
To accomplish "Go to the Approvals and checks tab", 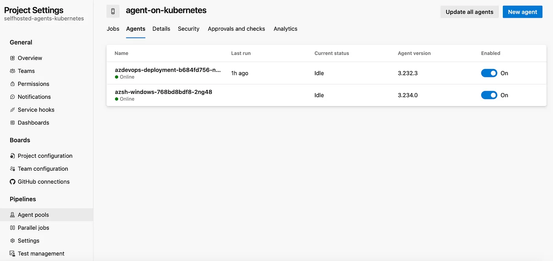I will pyautogui.click(x=237, y=29).
